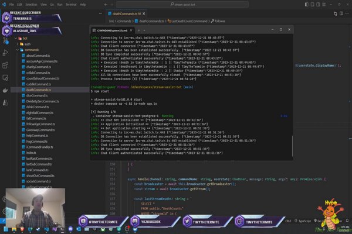
Task: Open the Extensions view
Action: click(5, 66)
